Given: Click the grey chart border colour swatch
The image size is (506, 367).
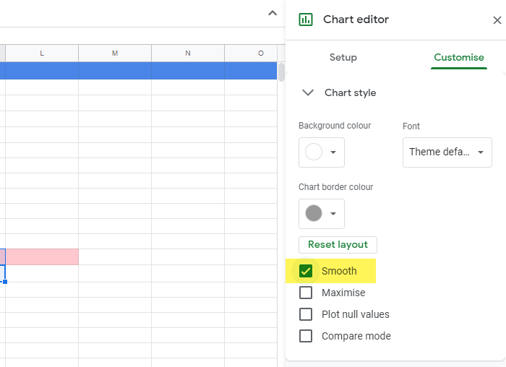Looking at the screenshot, I should click(x=314, y=213).
